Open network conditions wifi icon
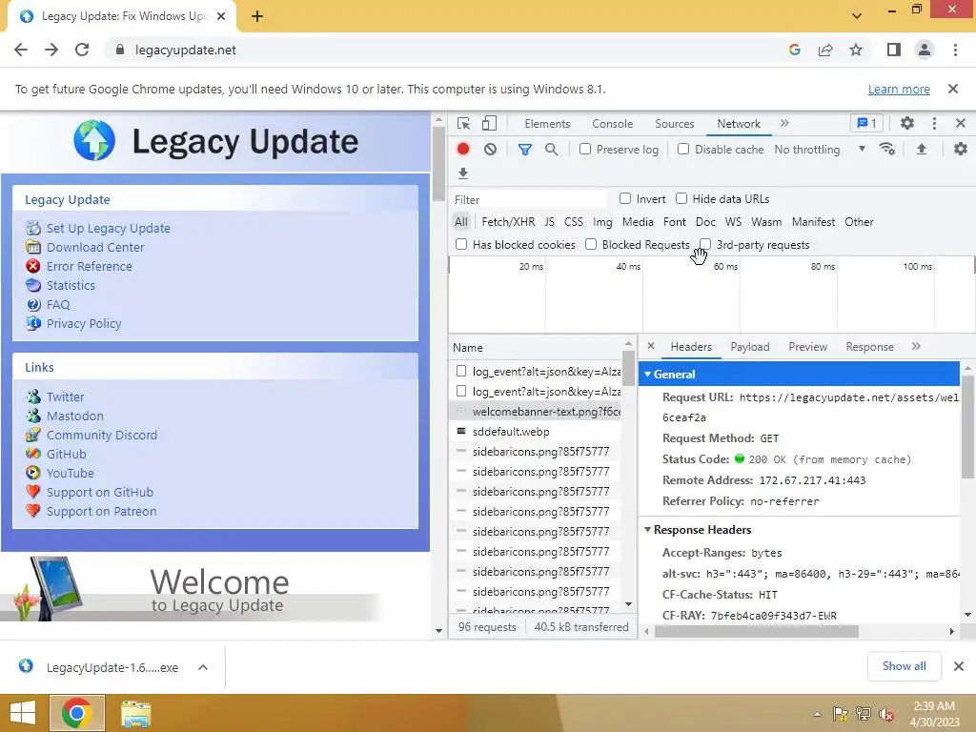The width and height of the screenshot is (976, 732). [887, 149]
